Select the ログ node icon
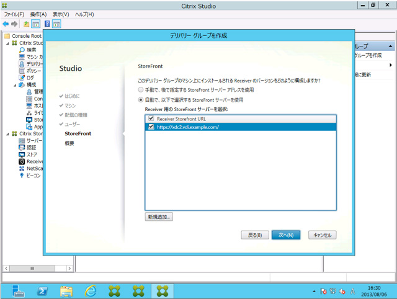Image resolution: width=397 pixels, height=299 pixels. click(22, 78)
